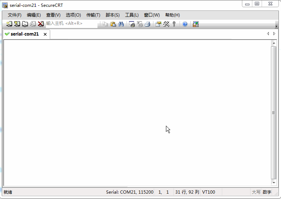Open Global Options tools icon
The width and height of the screenshot is (281, 199).
click(x=166, y=24)
